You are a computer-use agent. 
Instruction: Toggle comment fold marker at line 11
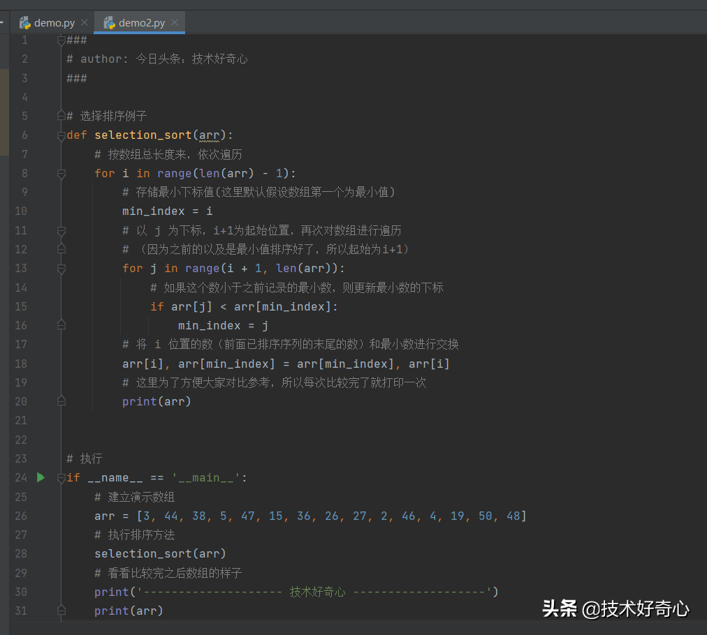tap(61, 230)
